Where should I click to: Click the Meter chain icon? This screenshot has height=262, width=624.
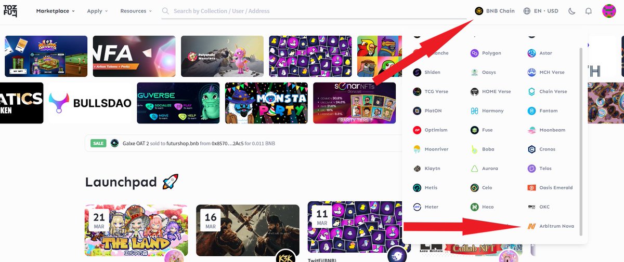[417, 206]
